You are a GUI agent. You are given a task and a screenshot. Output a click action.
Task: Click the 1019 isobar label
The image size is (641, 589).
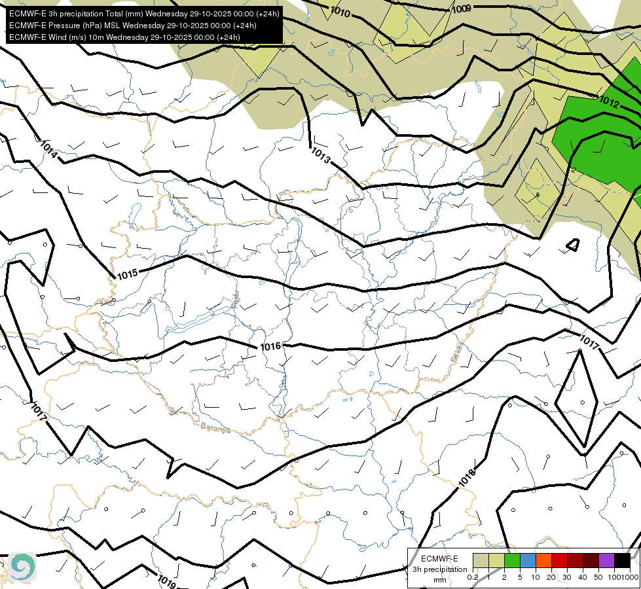(166, 581)
